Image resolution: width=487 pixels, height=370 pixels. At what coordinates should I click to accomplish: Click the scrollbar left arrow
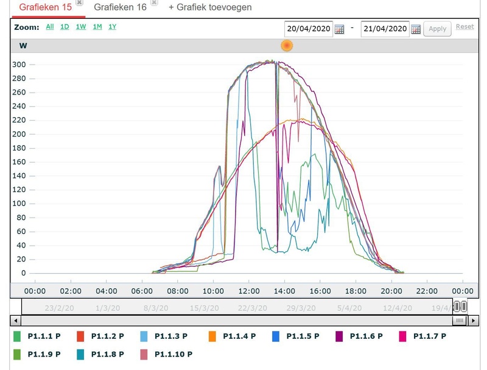[16, 321]
